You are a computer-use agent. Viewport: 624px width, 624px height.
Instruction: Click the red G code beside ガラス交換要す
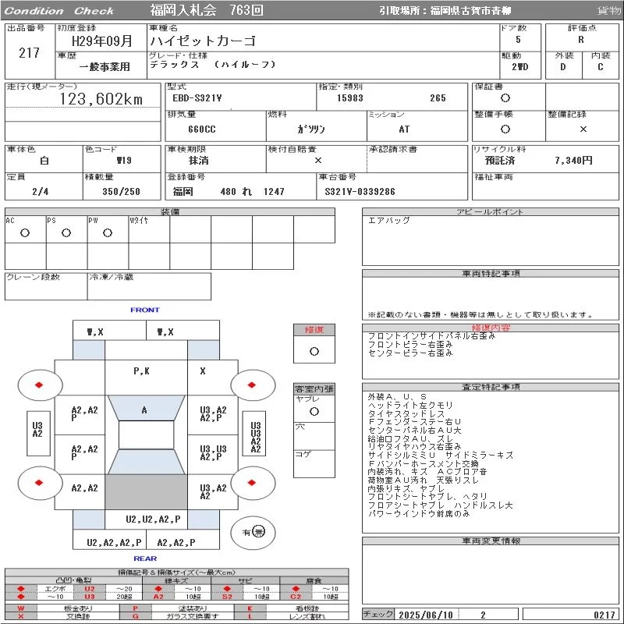coord(135,616)
